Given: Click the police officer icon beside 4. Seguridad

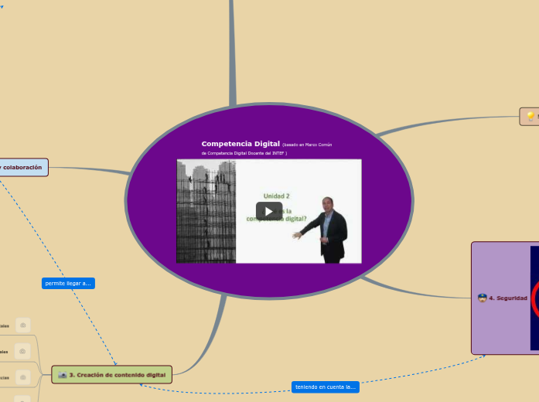Looking at the screenshot, I should tap(483, 298).
